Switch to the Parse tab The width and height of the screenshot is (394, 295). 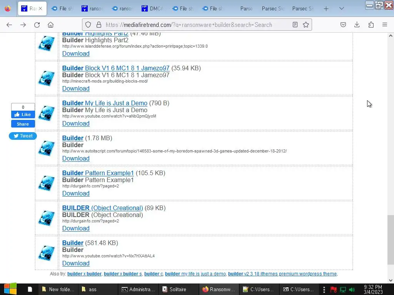tap(246, 8)
